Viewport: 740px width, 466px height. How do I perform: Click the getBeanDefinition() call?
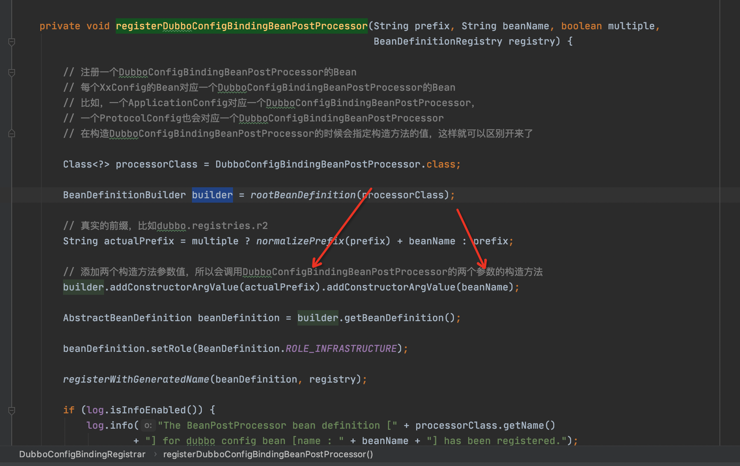coord(400,318)
